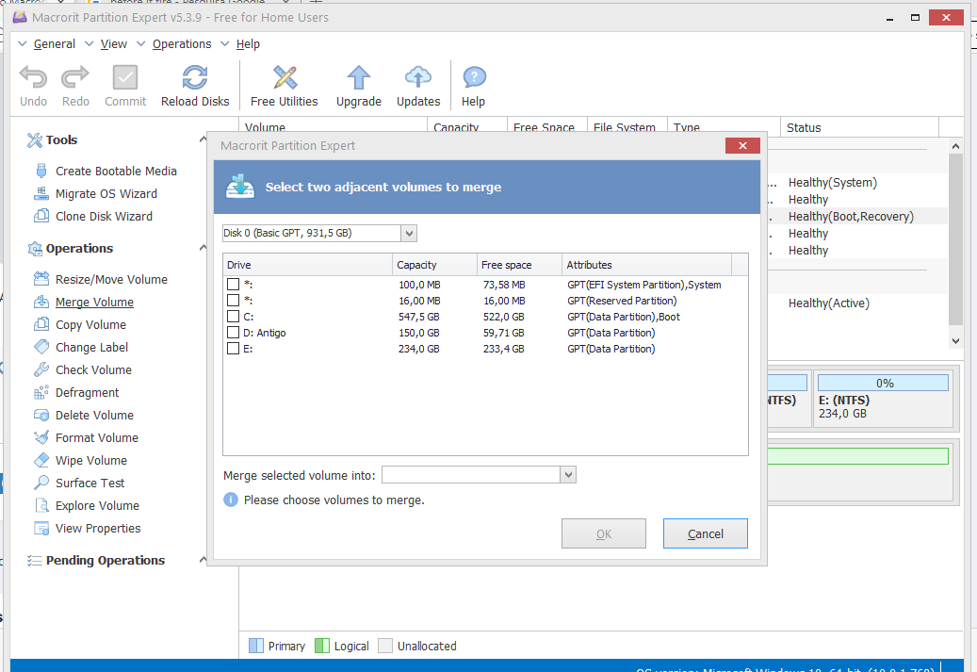Click the Clone Disk Wizard icon
Image resolution: width=977 pixels, height=672 pixels.
pos(41,216)
